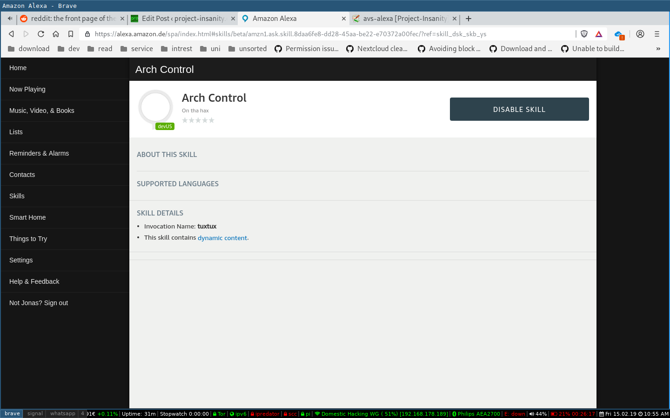Viewport: 670px width, 418px height.
Task: Open Download and... GitHub bookmark
Action: pos(521,49)
